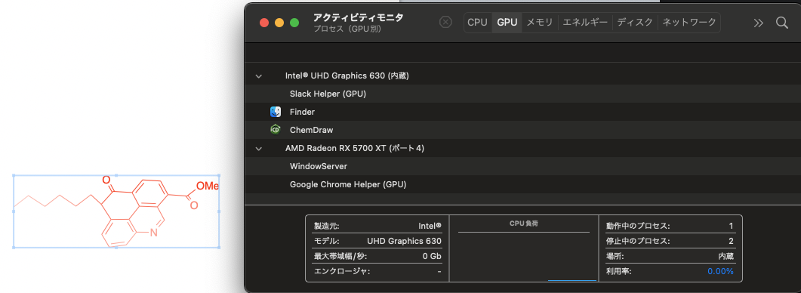This screenshot has width=801, height=293.
Task: Switch to the ディスク tab
Action: point(635,23)
